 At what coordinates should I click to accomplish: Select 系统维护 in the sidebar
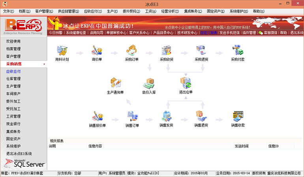tap(13, 146)
